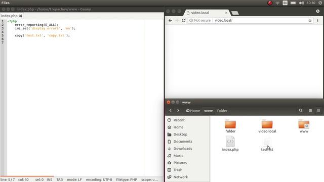Click the ini_set display_errors code line
The image size is (324, 182).
[45, 28]
